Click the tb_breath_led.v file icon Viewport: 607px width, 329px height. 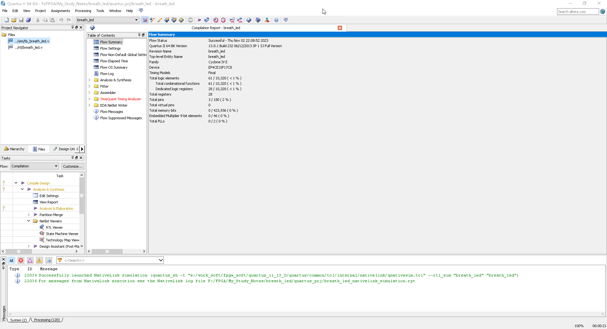(10, 41)
